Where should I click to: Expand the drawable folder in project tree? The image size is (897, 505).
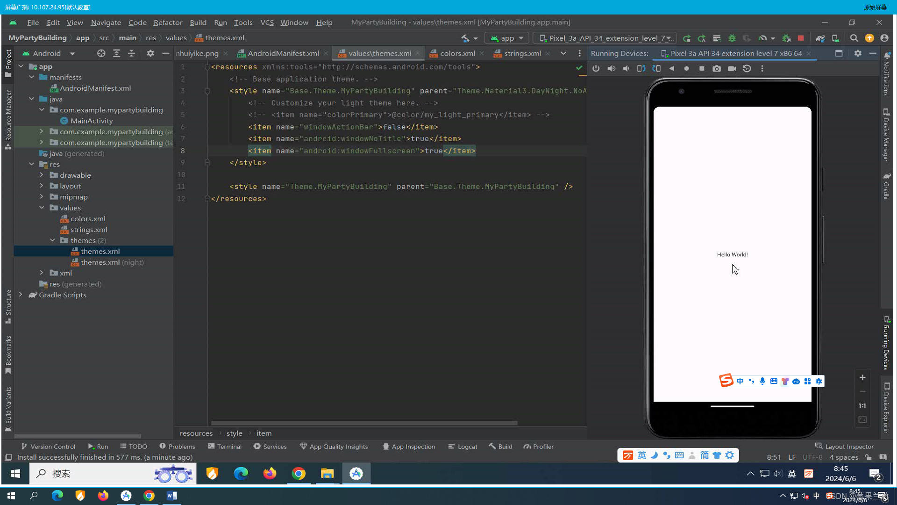click(x=42, y=175)
